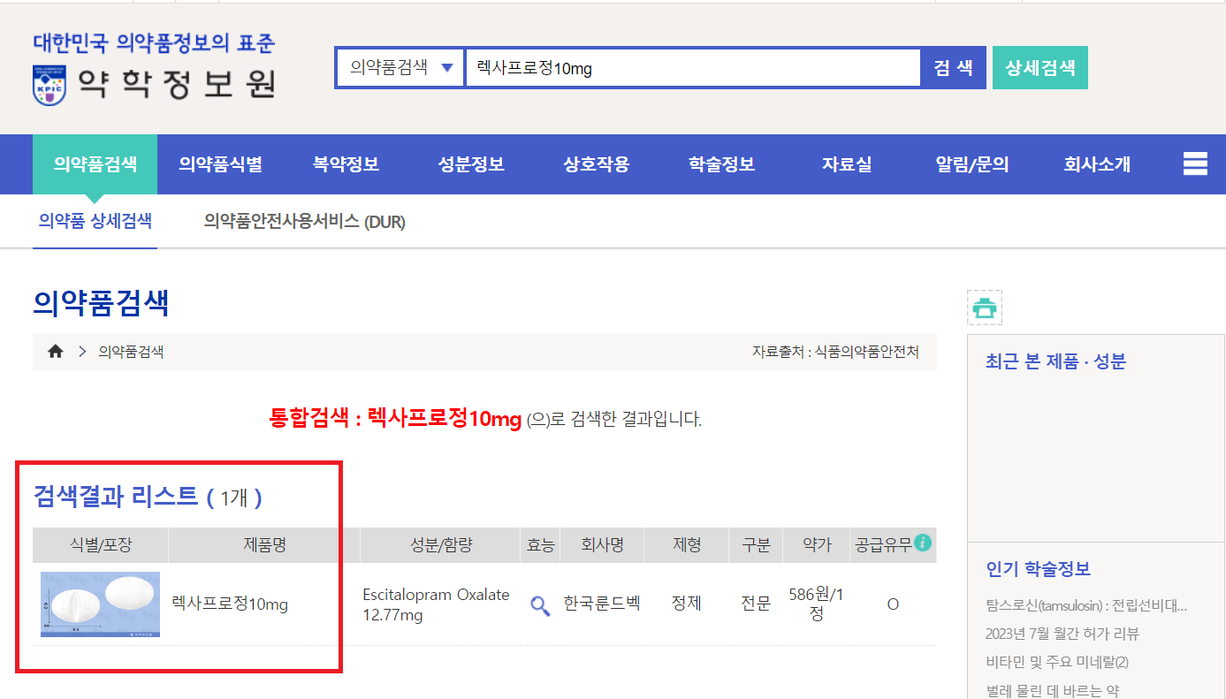
Task: Click the 전문 classification cell
Action: click(756, 604)
